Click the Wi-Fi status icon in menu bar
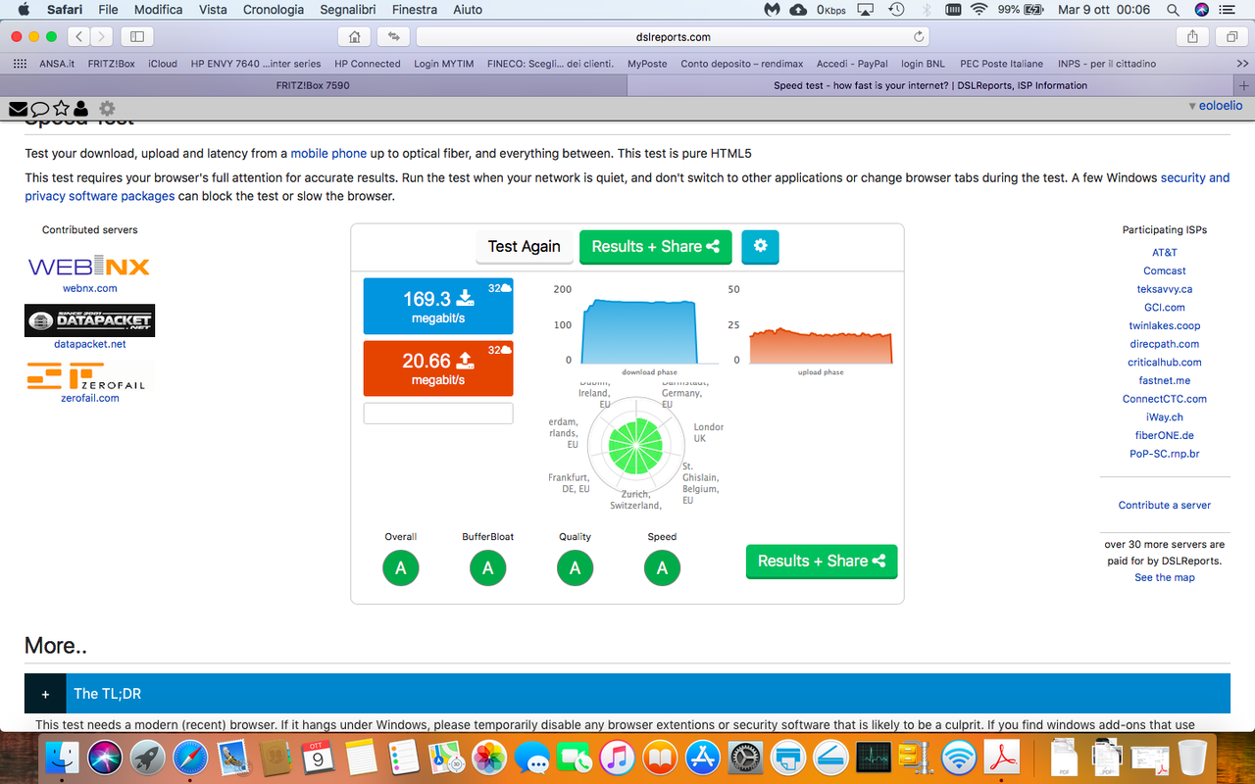Image resolution: width=1255 pixels, height=784 pixels. click(x=979, y=9)
